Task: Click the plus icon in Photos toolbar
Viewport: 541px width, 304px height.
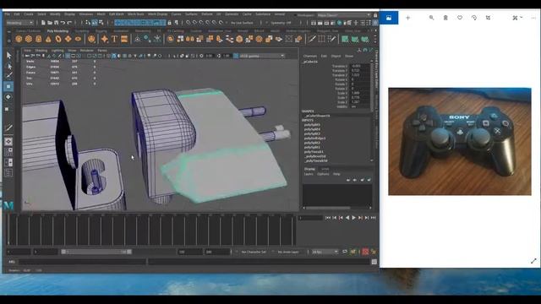Action: point(407,18)
